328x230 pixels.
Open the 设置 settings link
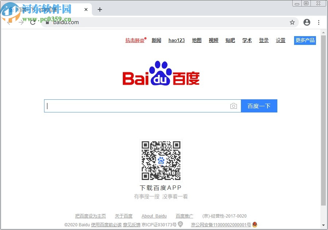tap(281, 40)
